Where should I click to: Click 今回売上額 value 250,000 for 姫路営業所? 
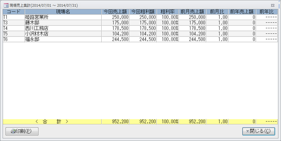click(115, 17)
